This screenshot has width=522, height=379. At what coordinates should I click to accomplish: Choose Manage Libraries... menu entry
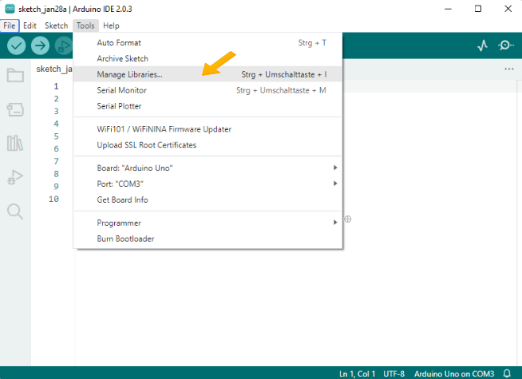point(208,74)
